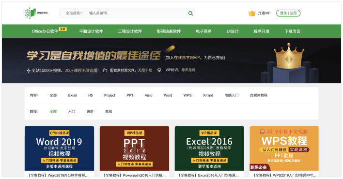Click the 【全集教程】WPS2019入门到精通PPT title

tap(285, 175)
